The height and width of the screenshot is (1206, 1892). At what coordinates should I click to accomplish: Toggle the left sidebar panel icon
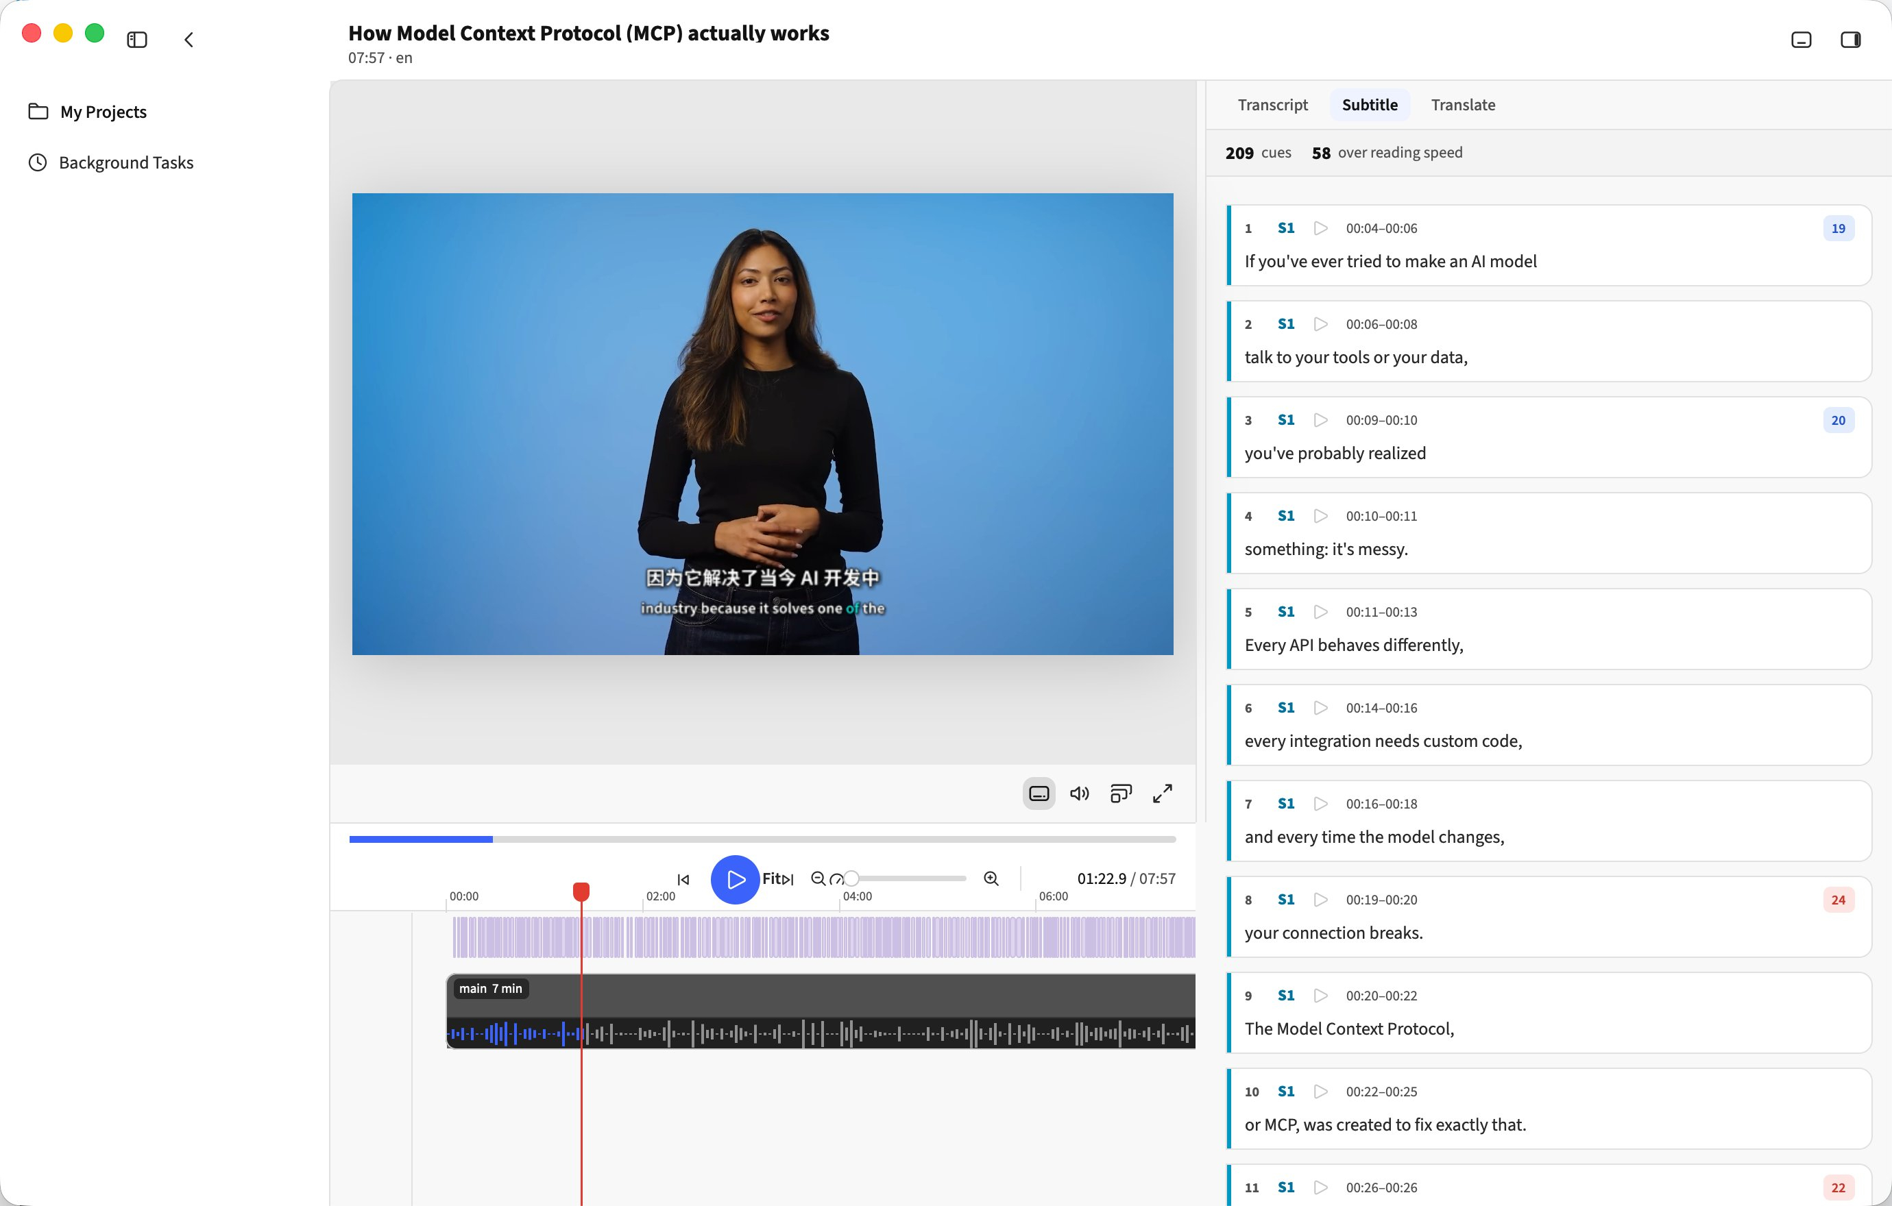(x=136, y=39)
